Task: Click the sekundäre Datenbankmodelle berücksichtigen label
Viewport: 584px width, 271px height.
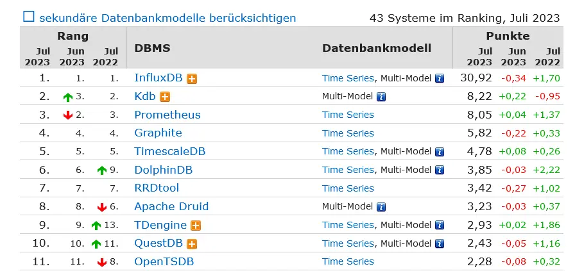Action: point(167,18)
